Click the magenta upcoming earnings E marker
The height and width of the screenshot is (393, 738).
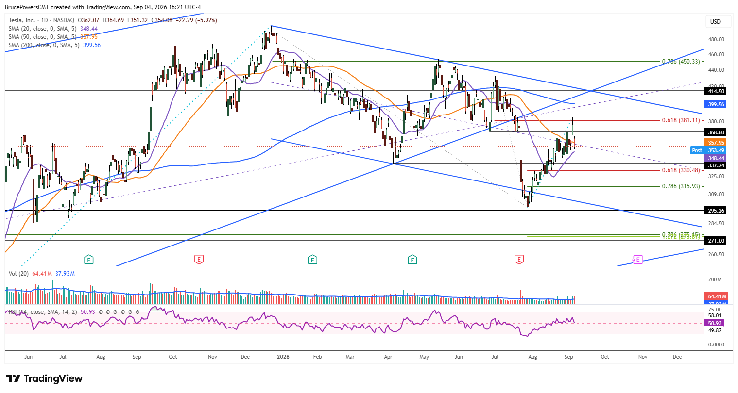(637, 260)
